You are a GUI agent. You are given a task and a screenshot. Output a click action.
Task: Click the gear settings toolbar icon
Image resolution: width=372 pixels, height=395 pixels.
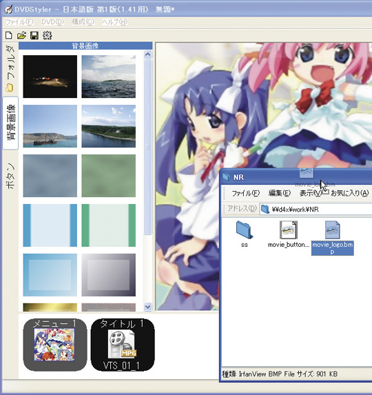47,35
